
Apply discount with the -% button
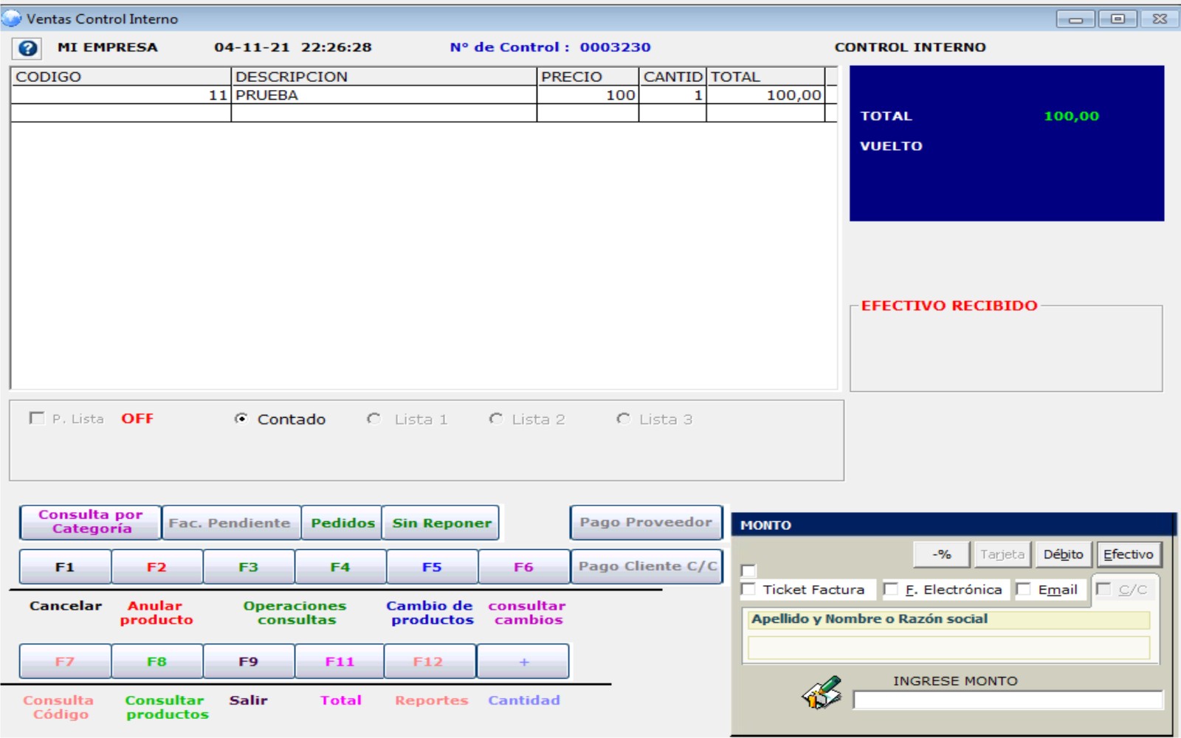coord(942,554)
